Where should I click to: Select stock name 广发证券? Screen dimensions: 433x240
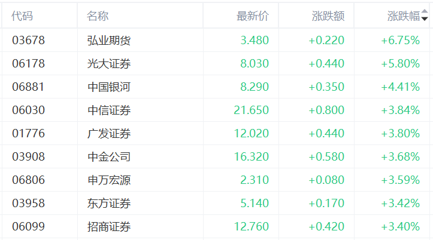tap(109, 134)
